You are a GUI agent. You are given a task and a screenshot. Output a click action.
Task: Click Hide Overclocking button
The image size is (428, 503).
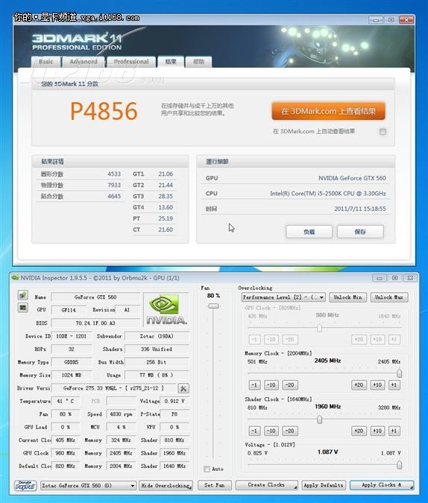(166, 486)
